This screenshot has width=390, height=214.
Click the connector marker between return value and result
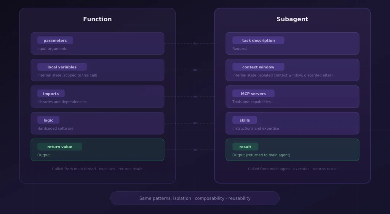(195, 150)
